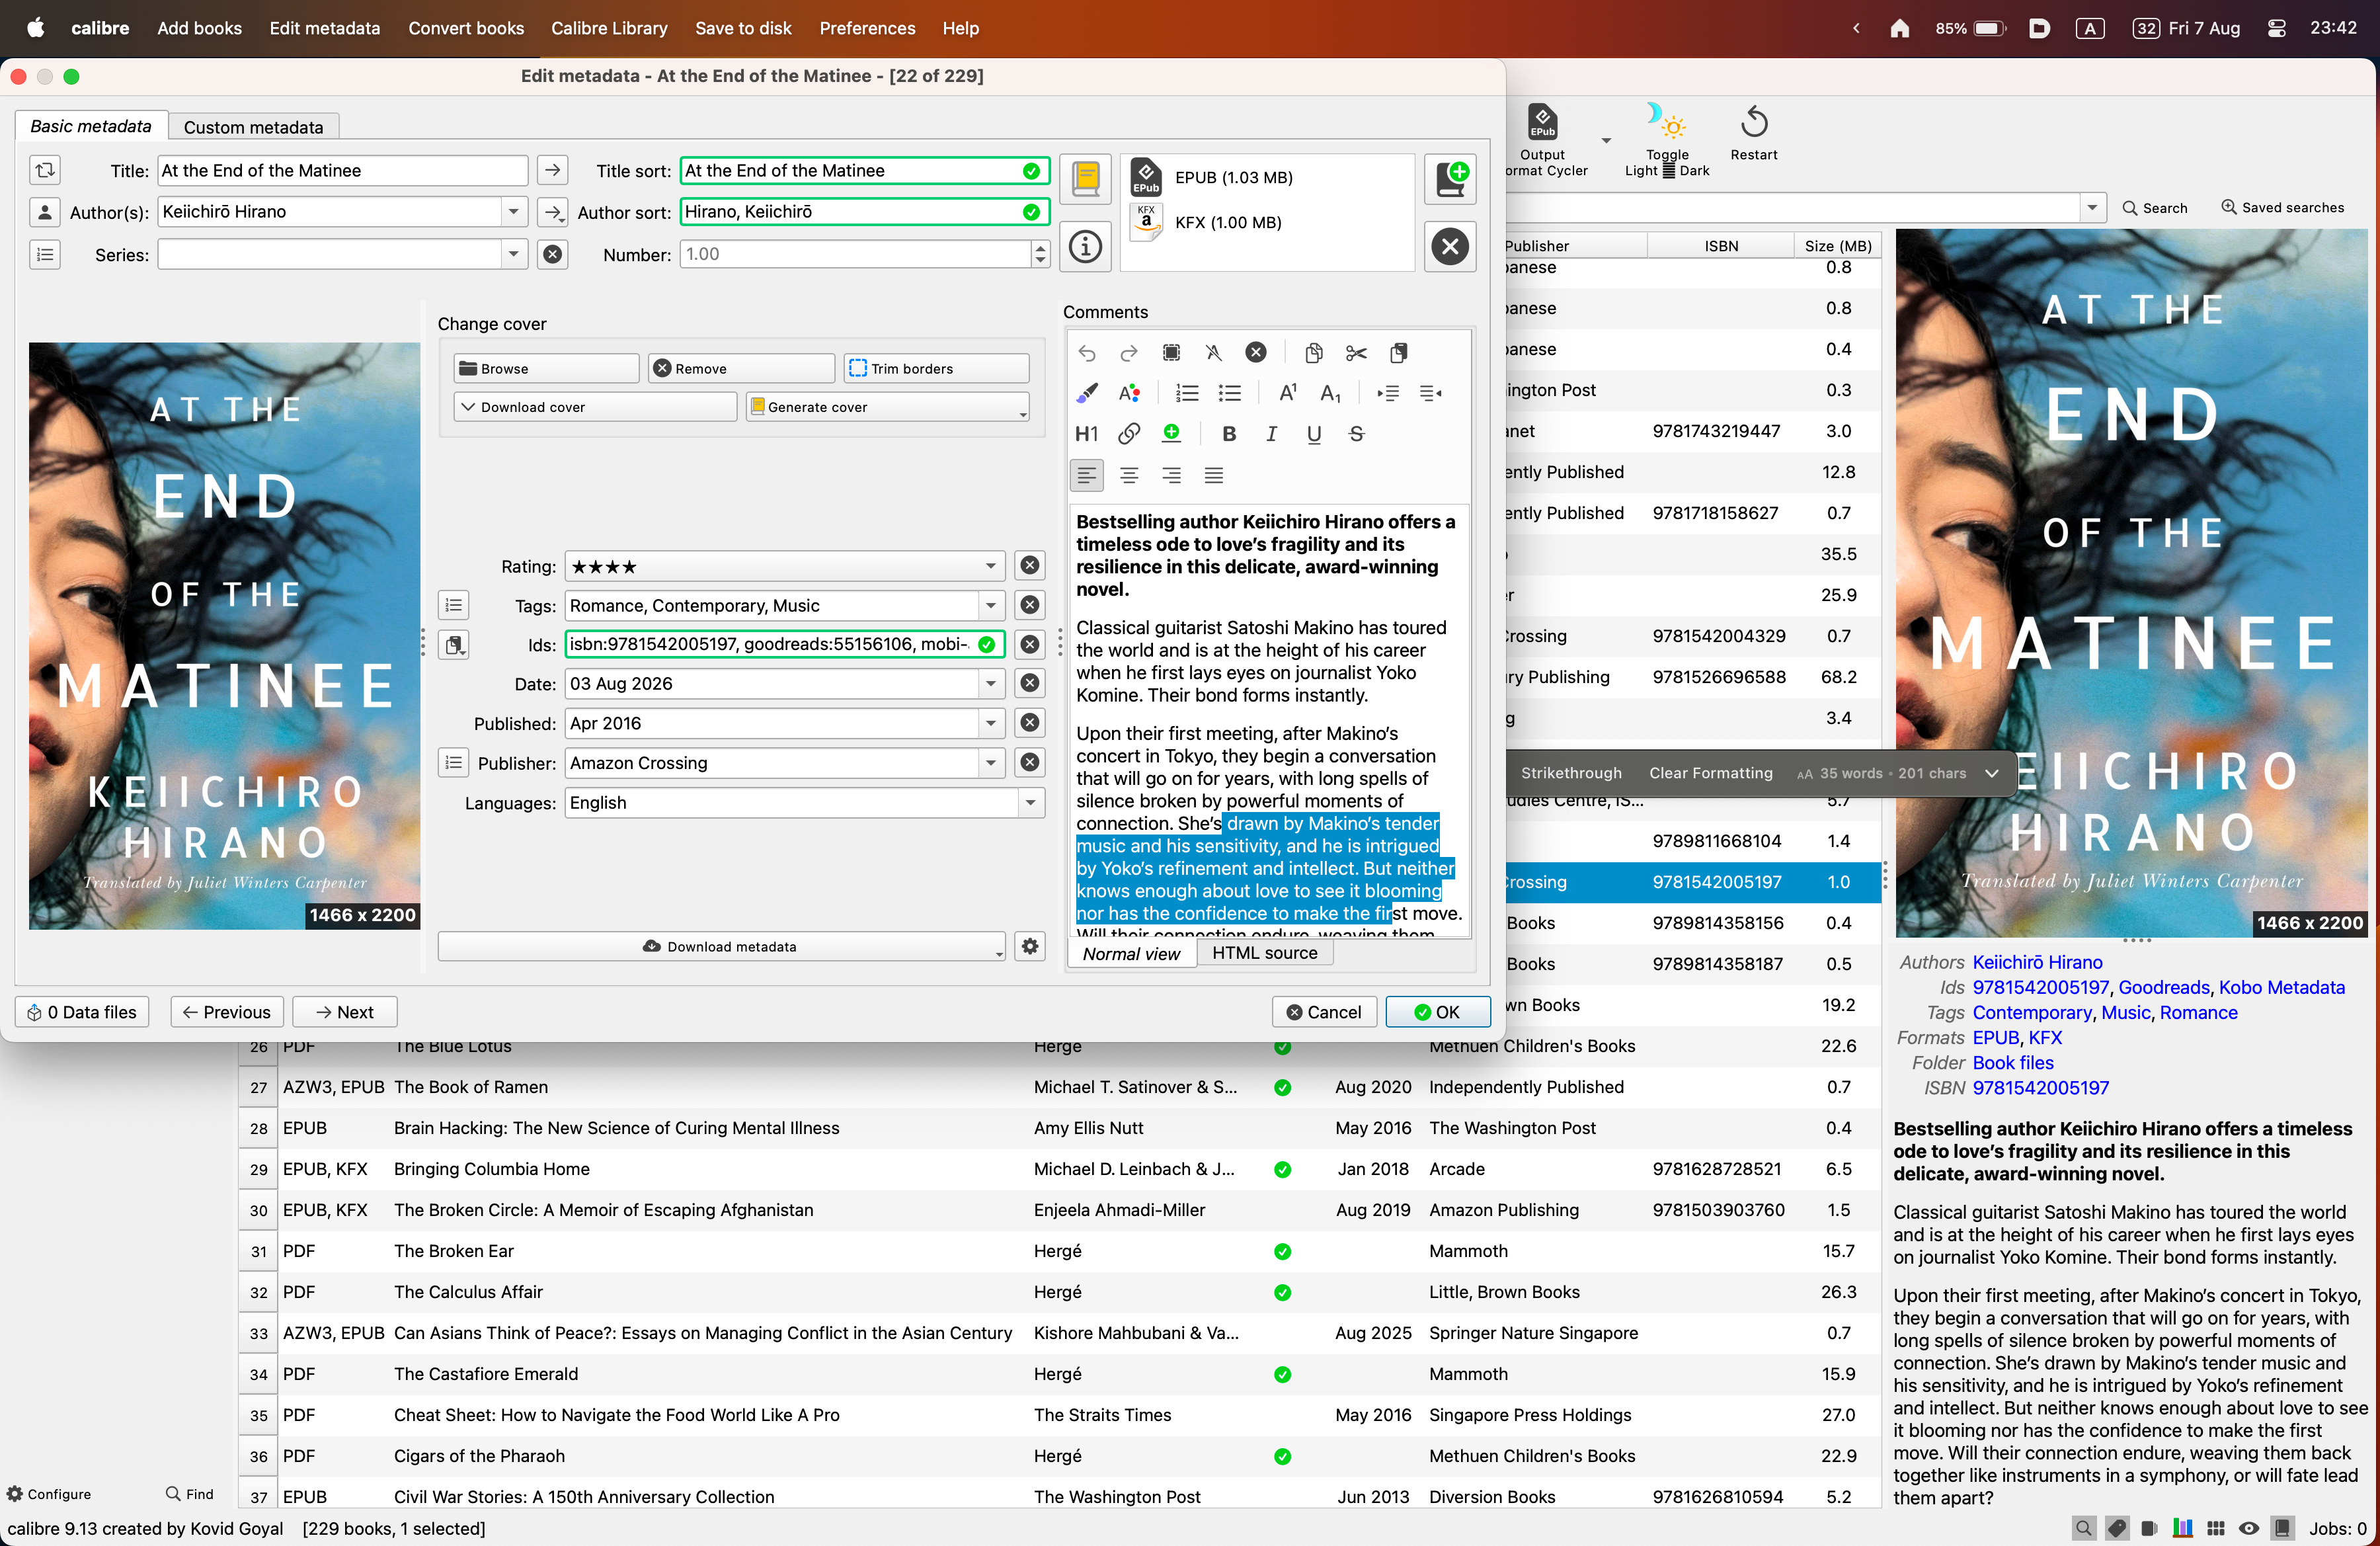2380x1546 pixels.
Task: Open the Author(s) dropdown list
Action: (x=514, y=212)
